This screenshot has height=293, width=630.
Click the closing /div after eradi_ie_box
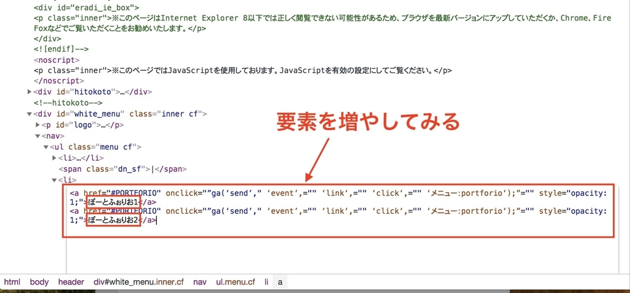pyautogui.click(x=47, y=39)
